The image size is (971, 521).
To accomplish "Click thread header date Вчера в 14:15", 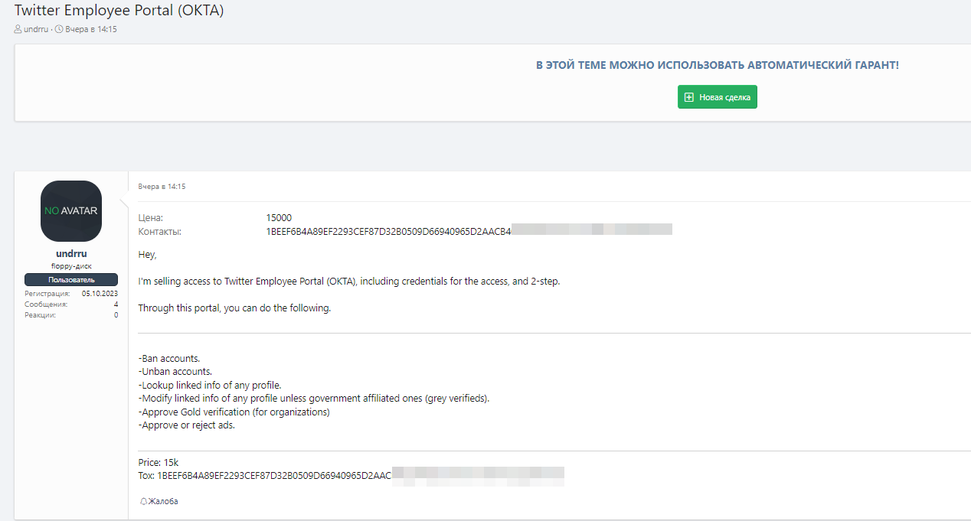I will [90, 29].
